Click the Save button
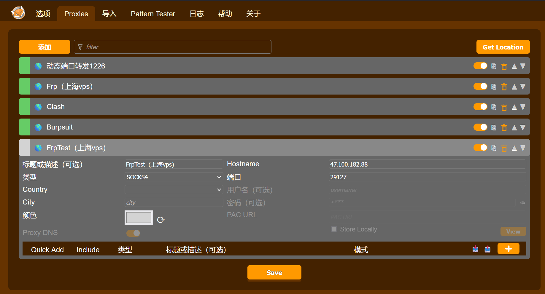Viewport: 545px width, 294px height. pos(274,272)
